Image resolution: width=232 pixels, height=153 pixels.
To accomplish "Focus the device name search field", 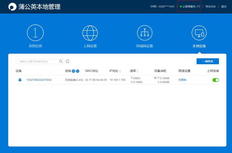I will pos(38,61).
